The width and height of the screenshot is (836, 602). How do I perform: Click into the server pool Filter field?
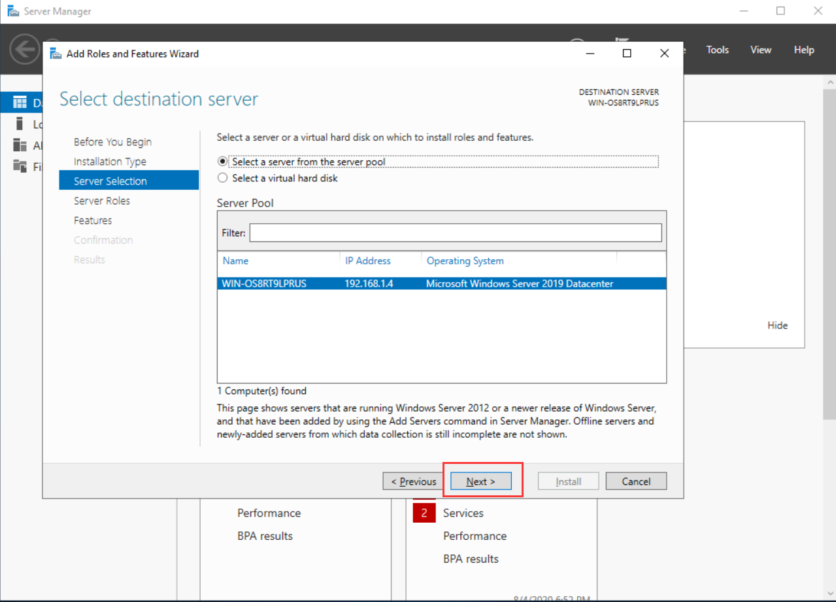(x=455, y=233)
